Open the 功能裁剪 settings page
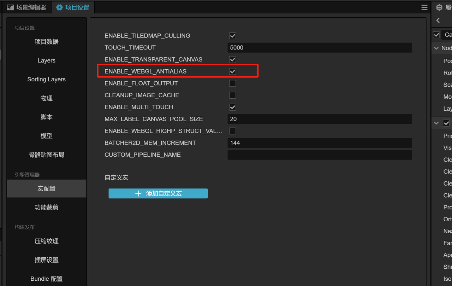 point(47,208)
